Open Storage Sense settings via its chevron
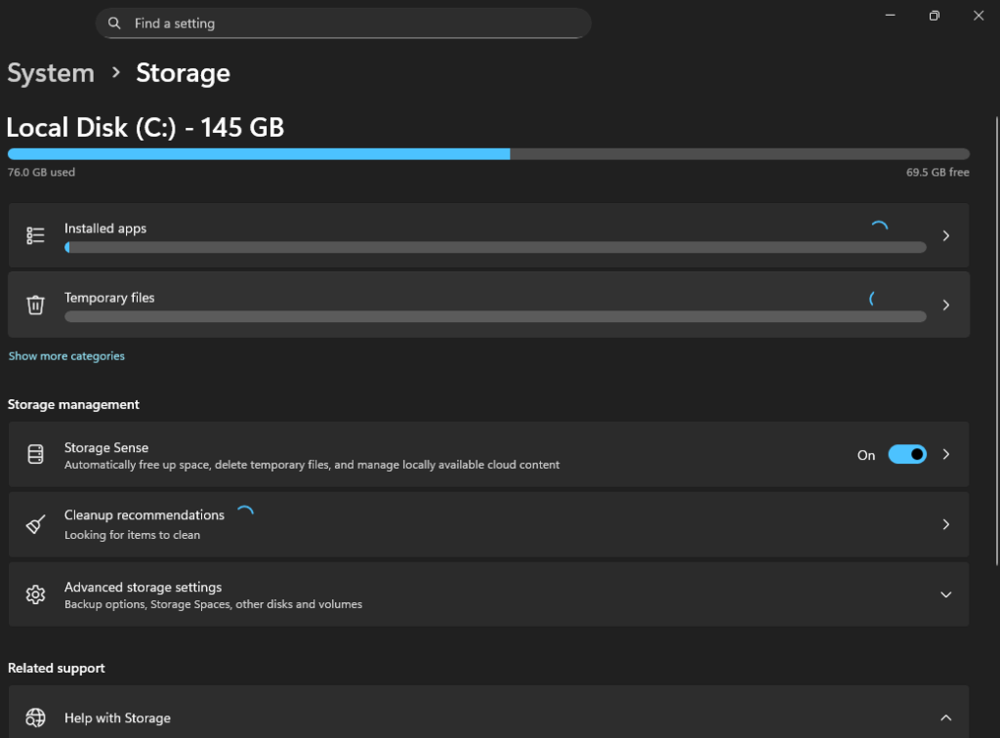The height and width of the screenshot is (738, 1000). coord(945,454)
